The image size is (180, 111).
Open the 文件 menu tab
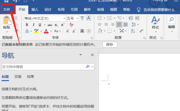[7, 10]
